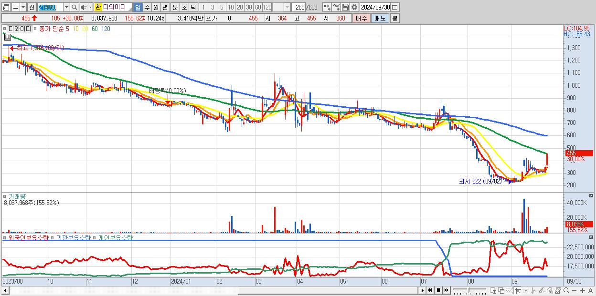Select the second (초) chart period
The height and width of the screenshot is (296, 596).
[184, 7]
